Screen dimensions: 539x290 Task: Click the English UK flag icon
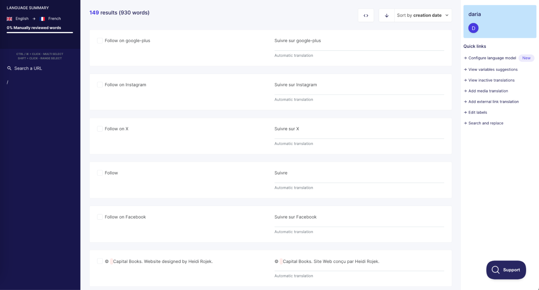(x=9, y=19)
